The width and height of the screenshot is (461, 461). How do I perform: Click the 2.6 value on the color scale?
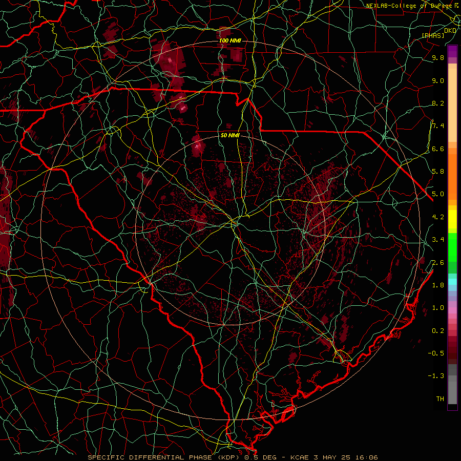coord(438,262)
